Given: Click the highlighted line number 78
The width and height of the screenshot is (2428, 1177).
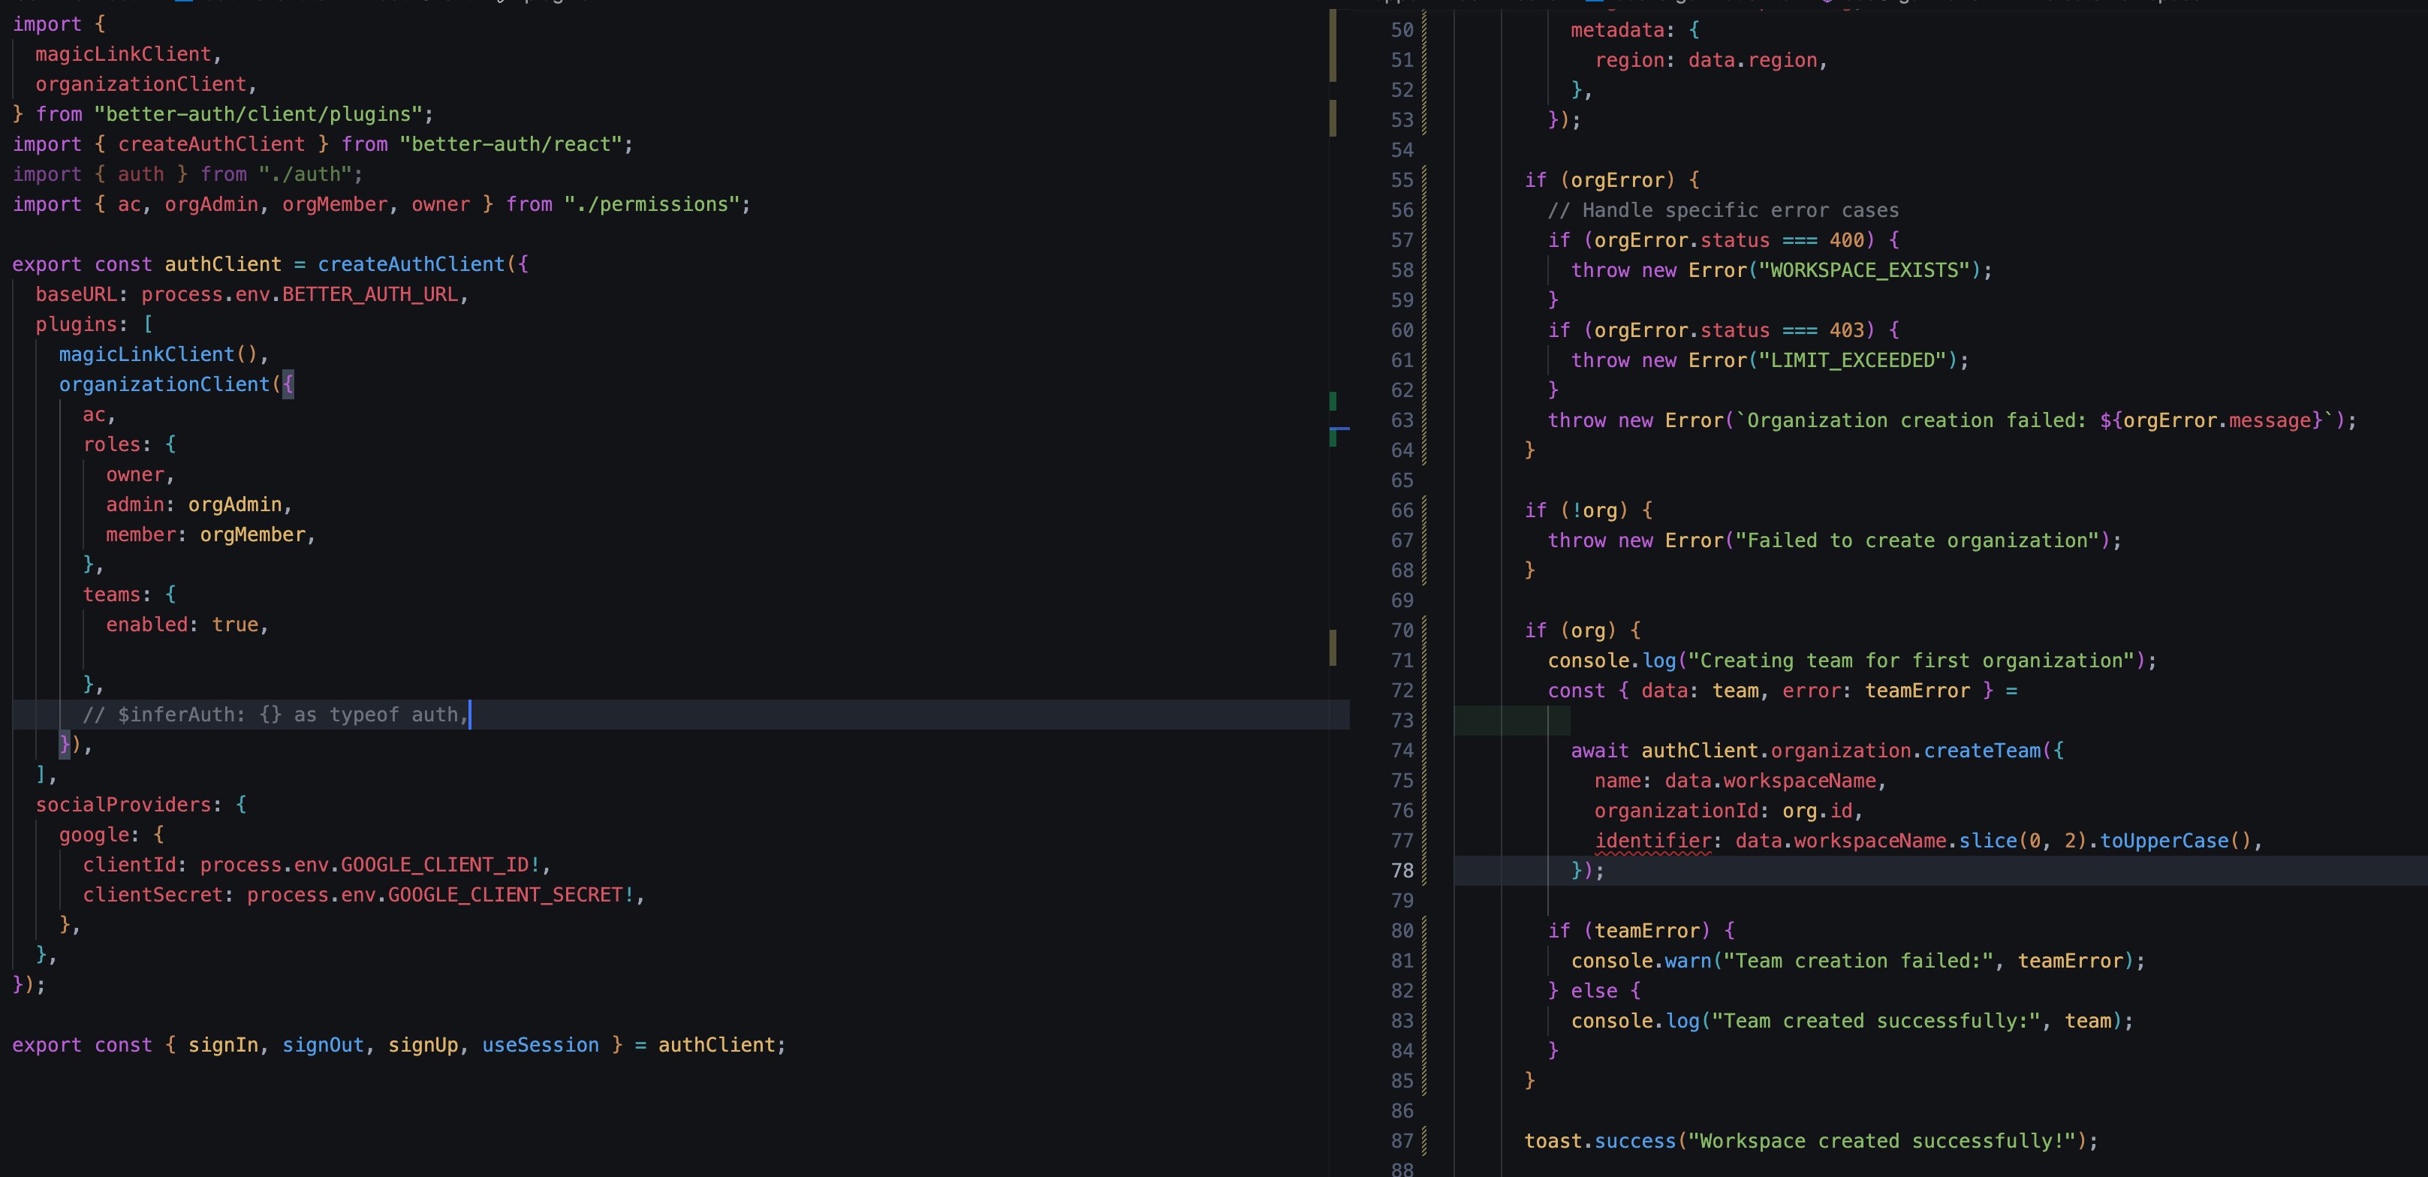Looking at the screenshot, I should [x=1402, y=871].
